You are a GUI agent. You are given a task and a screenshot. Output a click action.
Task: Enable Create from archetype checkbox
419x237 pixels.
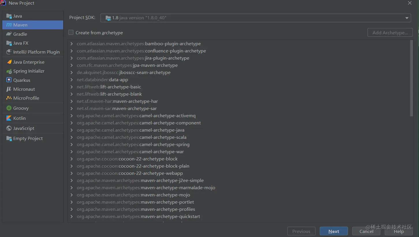pyautogui.click(x=71, y=33)
